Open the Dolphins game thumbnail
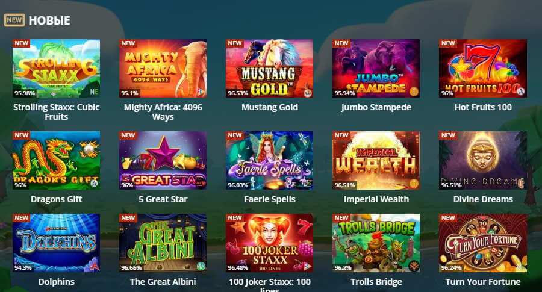Image resolution: width=542 pixels, height=292 pixels. [57, 243]
